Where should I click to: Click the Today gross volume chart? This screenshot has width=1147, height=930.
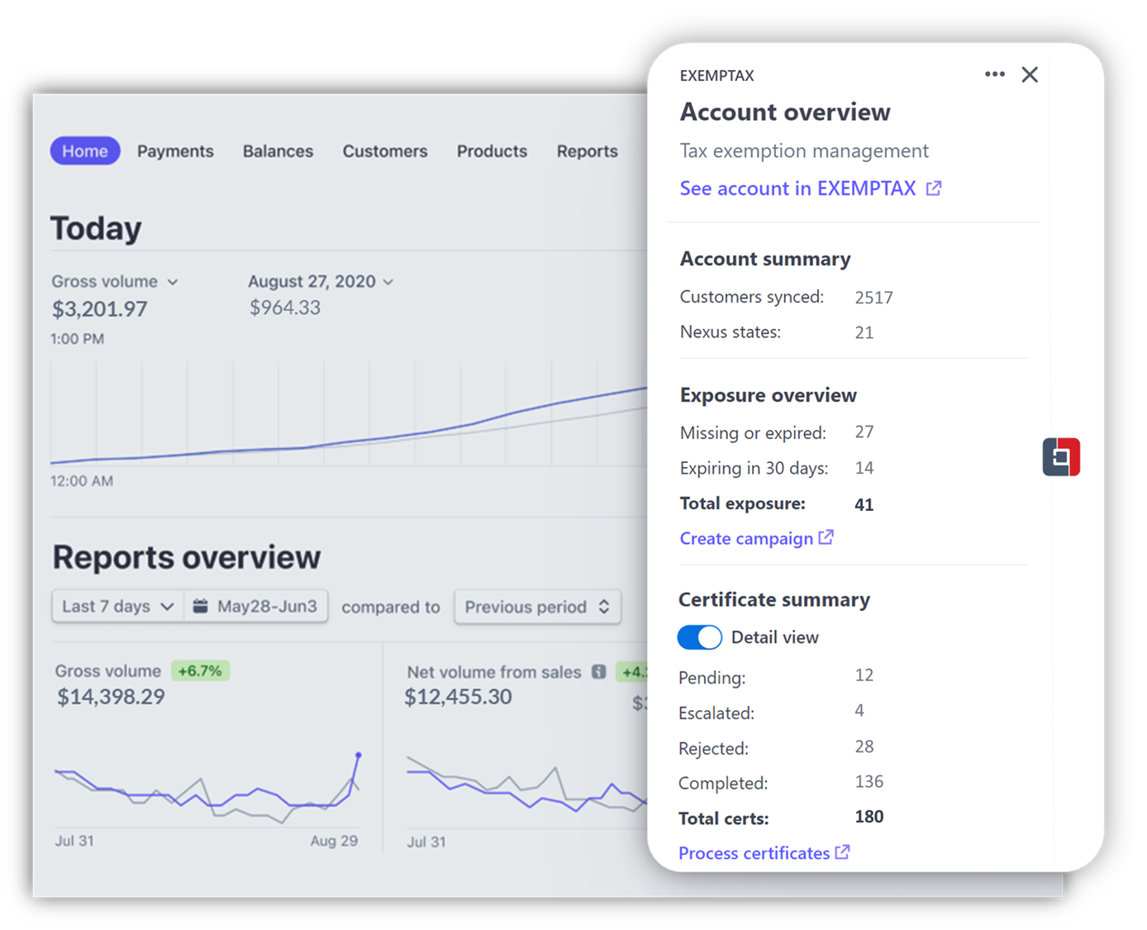pos(348,414)
